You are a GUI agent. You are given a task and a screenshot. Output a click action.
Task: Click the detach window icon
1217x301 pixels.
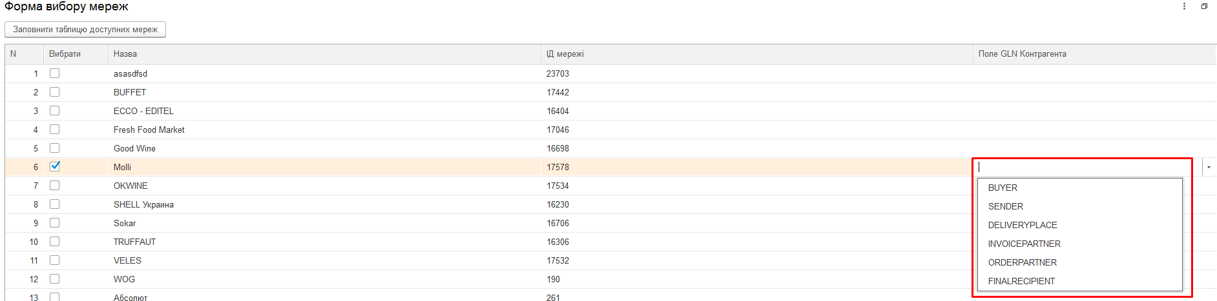click(1204, 6)
